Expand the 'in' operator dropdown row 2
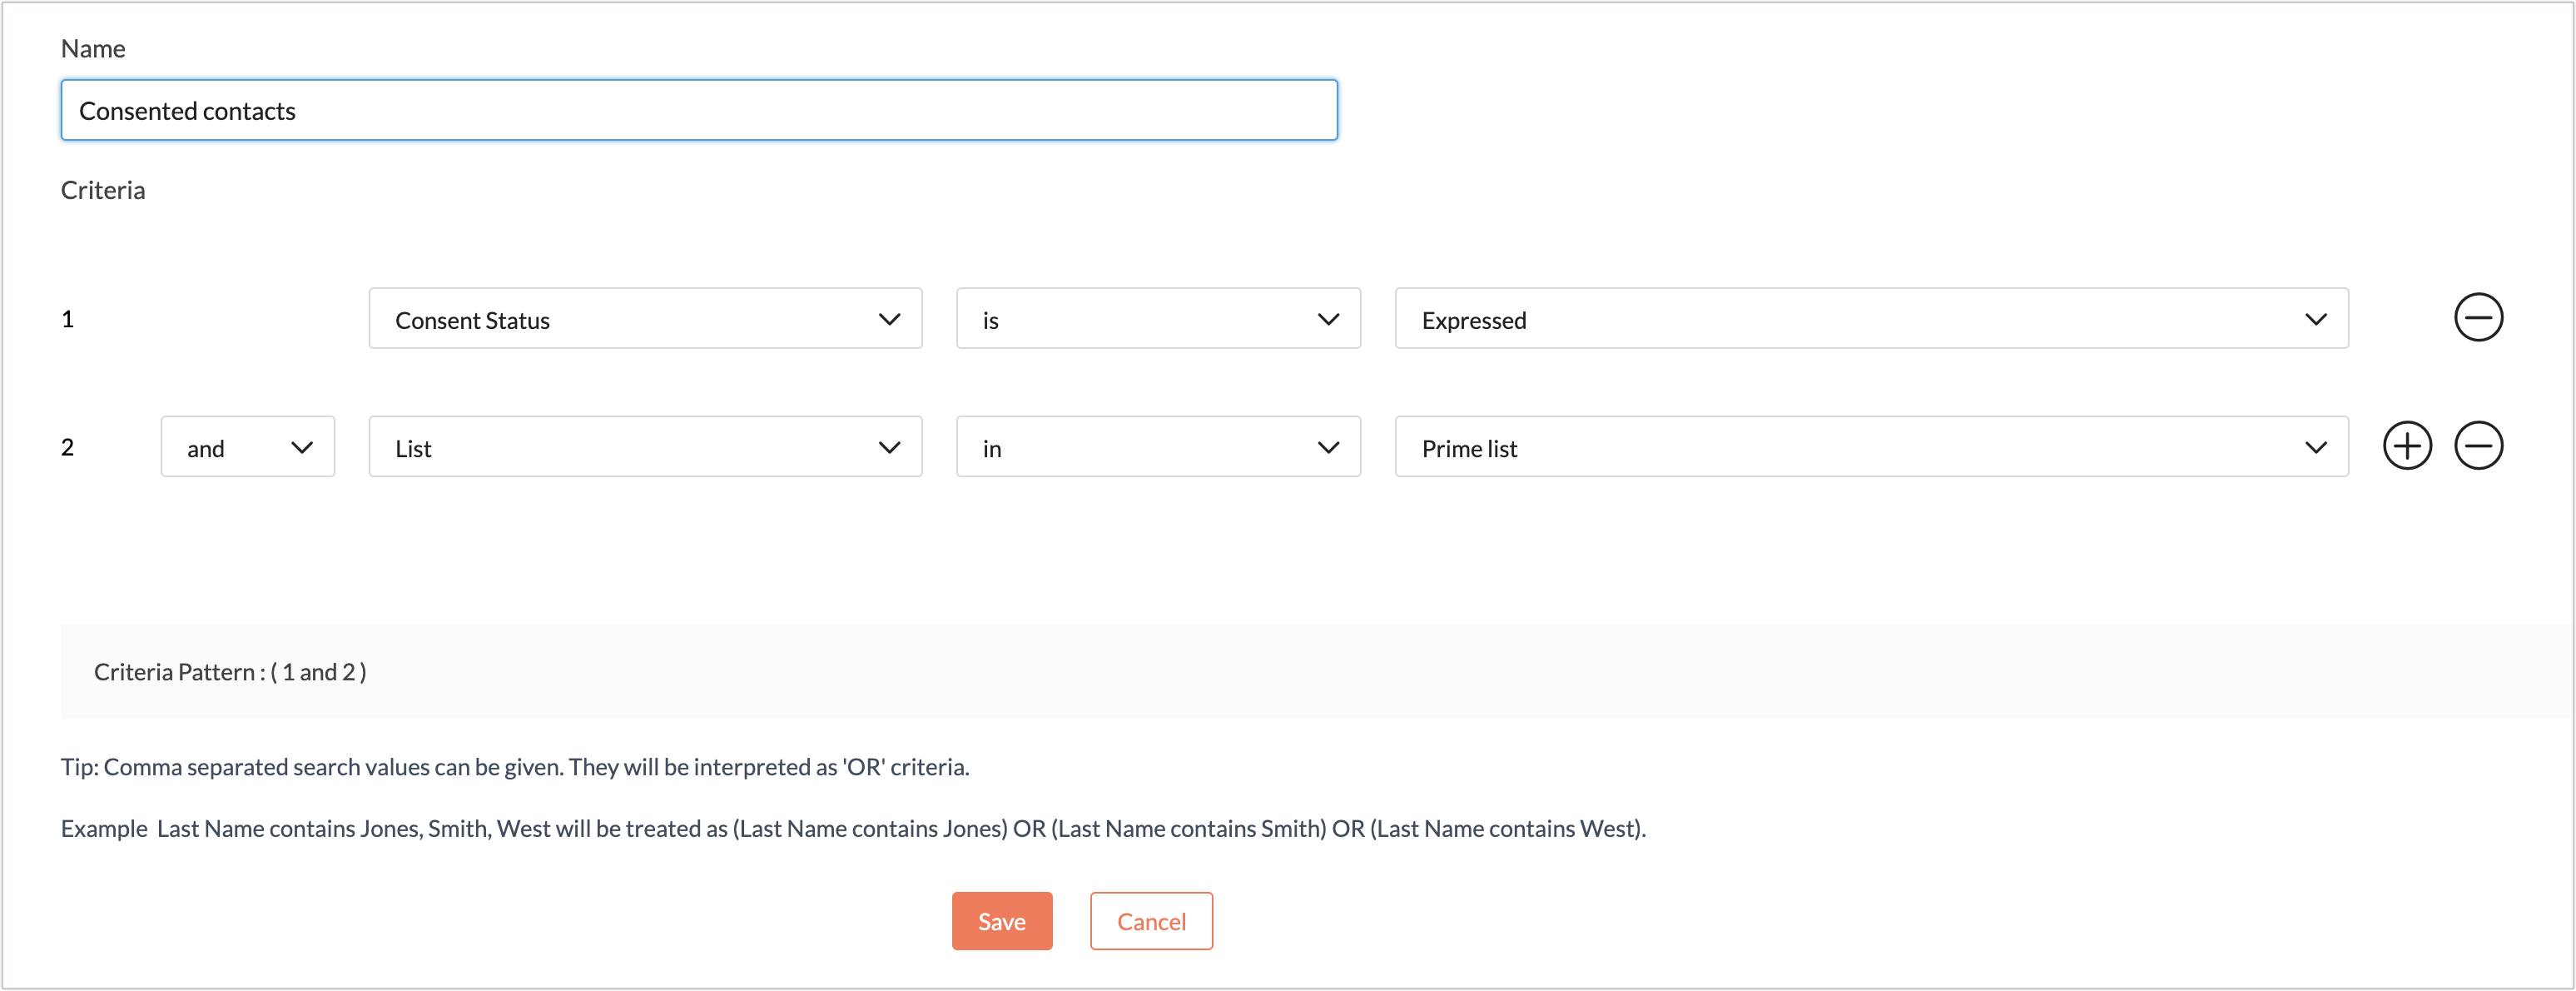This screenshot has width=2576, height=991. click(1159, 446)
